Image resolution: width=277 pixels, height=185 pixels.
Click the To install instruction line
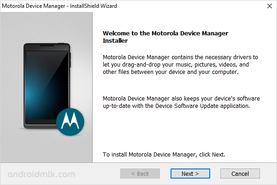coord(164,155)
